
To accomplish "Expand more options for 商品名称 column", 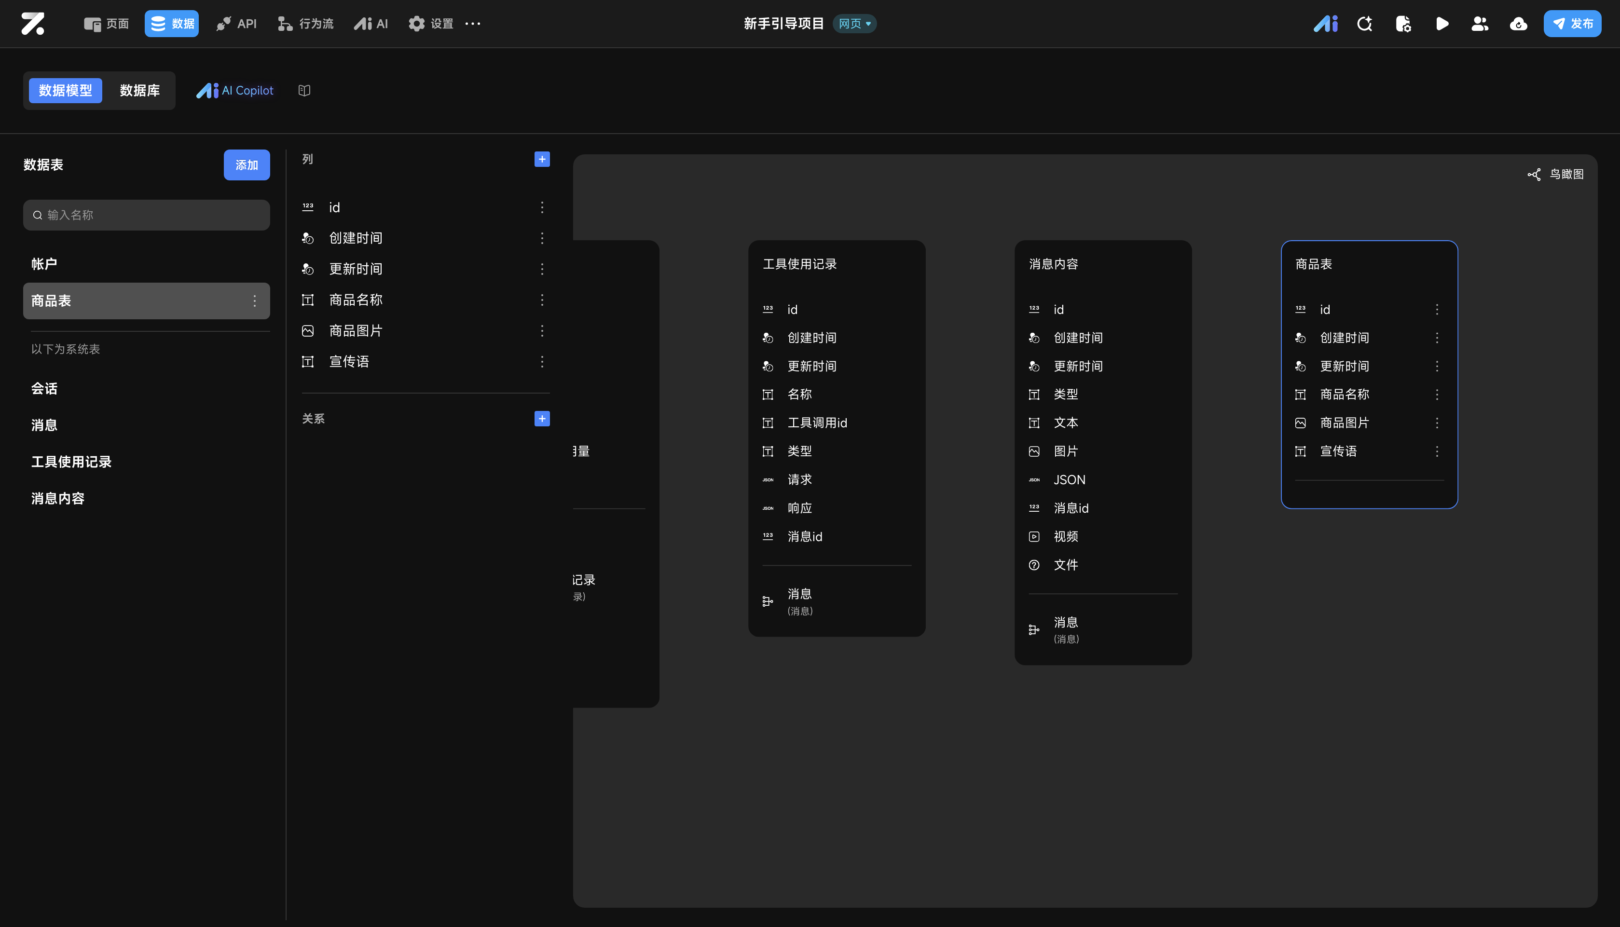I will pyautogui.click(x=542, y=300).
